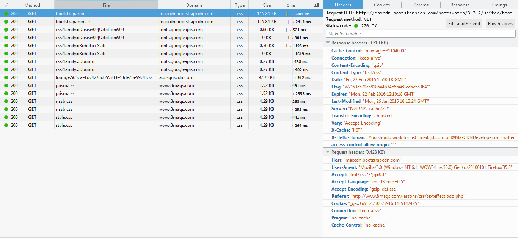The width and height of the screenshot is (518, 238).
Task: Click the waterfall bar labeled 5004 ms
Action: (288, 14)
